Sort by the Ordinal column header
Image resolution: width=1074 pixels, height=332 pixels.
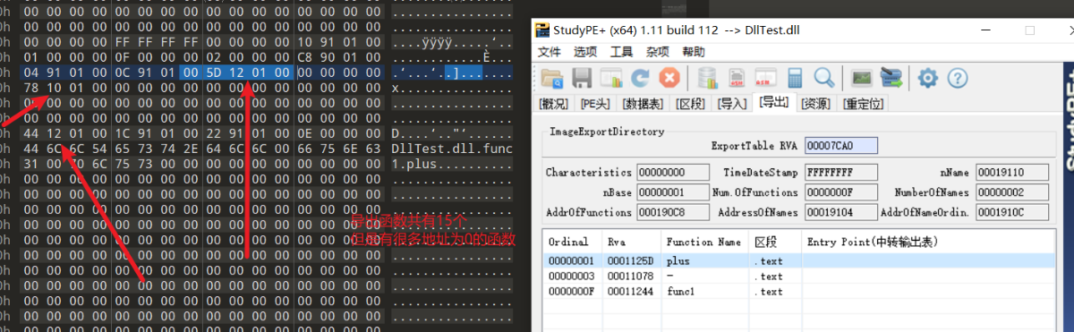pyautogui.click(x=572, y=242)
